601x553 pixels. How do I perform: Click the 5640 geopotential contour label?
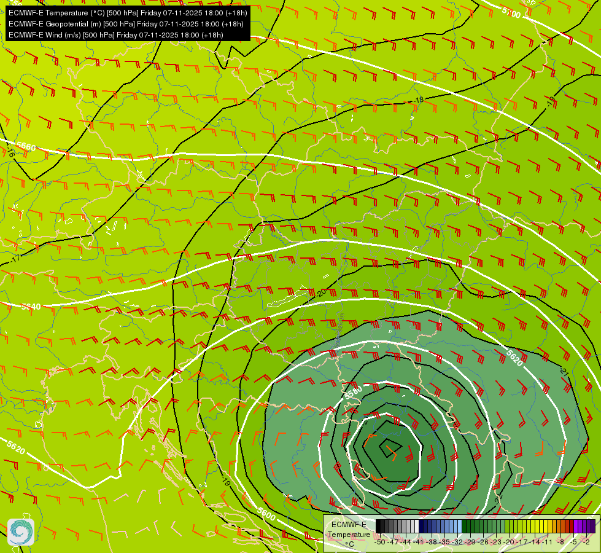tap(31, 307)
